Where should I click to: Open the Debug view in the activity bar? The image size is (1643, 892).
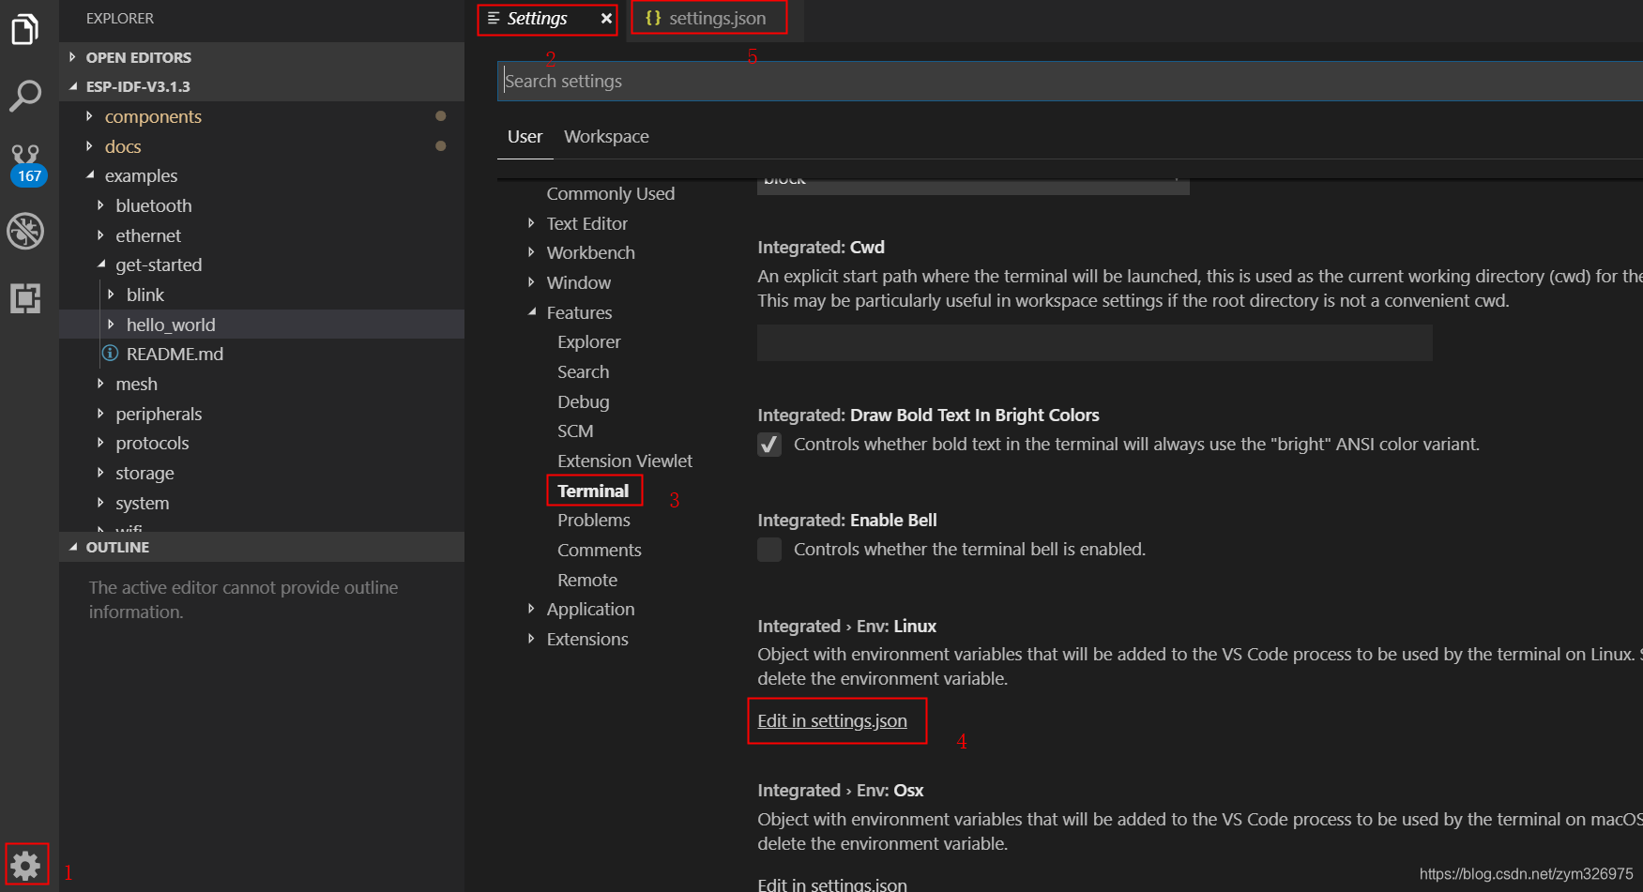click(x=26, y=231)
